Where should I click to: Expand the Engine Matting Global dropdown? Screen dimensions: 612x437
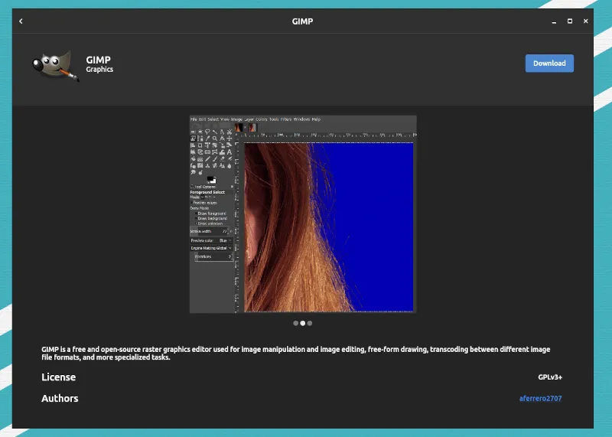(211, 248)
